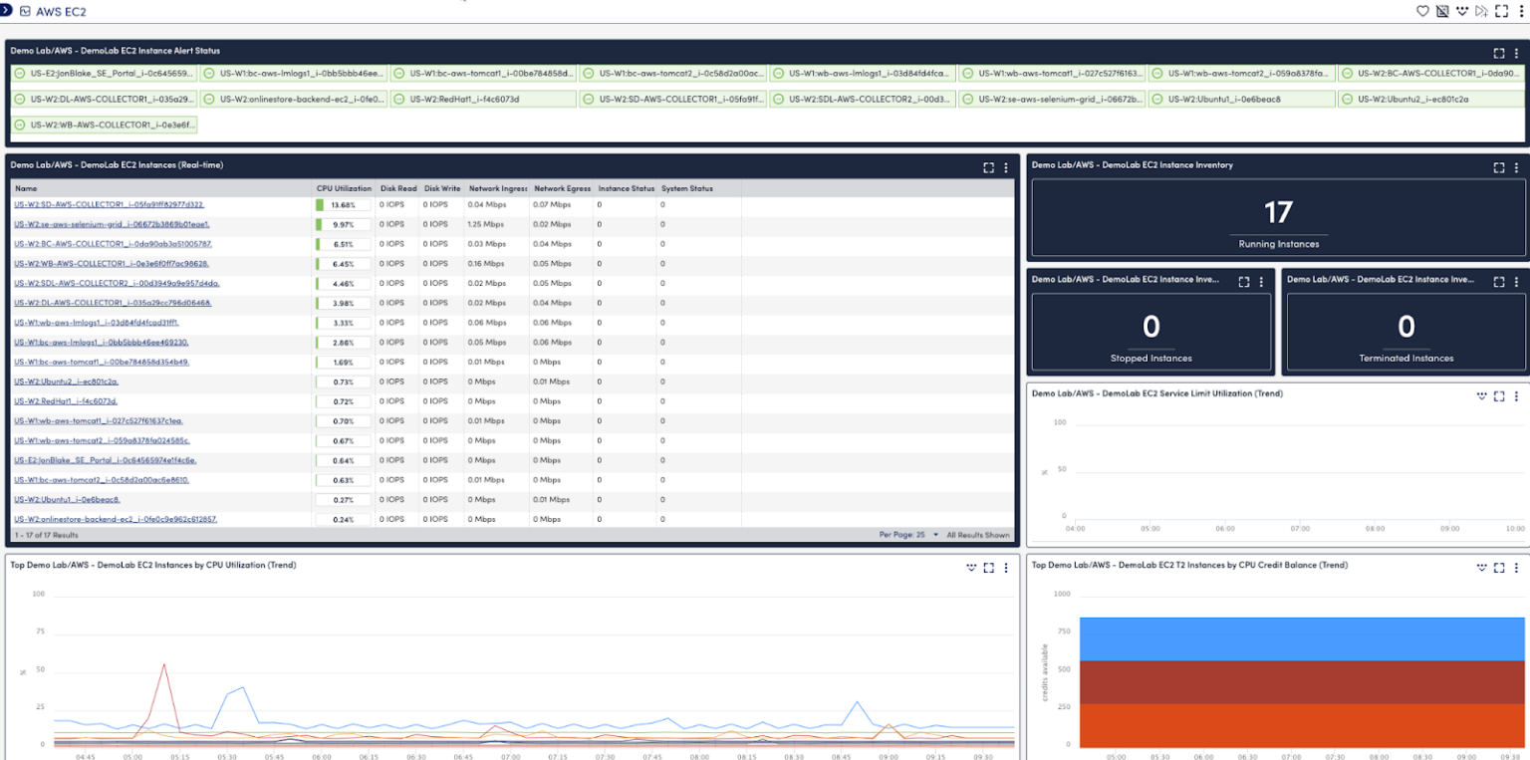Open US-W2:onlinestore-backend-ec2 link in instances table
The width and height of the screenshot is (1530, 760).
coord(116,519)
